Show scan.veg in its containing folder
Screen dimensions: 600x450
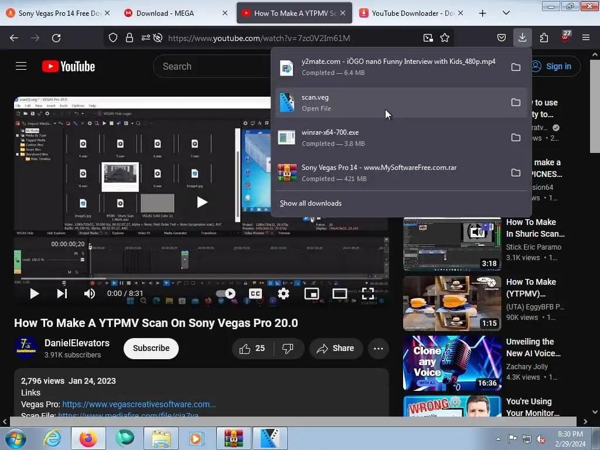[x=516, y=102]
